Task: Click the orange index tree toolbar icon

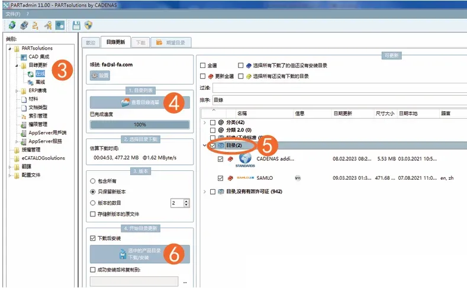Action: [35, 25]
